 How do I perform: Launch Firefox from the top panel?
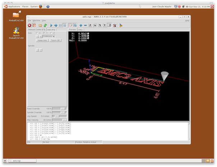coord(41,6)
